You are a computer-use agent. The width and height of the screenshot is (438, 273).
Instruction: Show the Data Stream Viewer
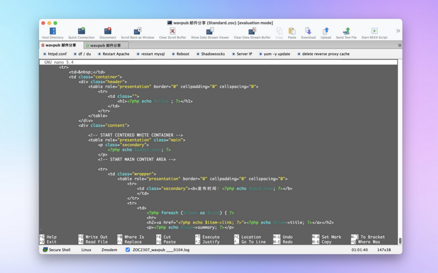pos(210,31)
